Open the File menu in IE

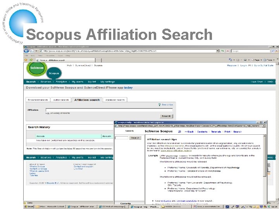(x=26, y=56)
